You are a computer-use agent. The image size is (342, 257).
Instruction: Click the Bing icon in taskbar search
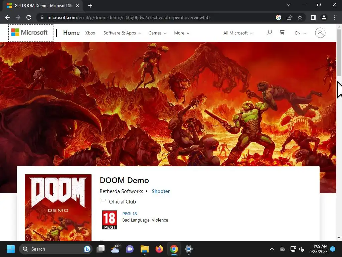coord(87,249)
